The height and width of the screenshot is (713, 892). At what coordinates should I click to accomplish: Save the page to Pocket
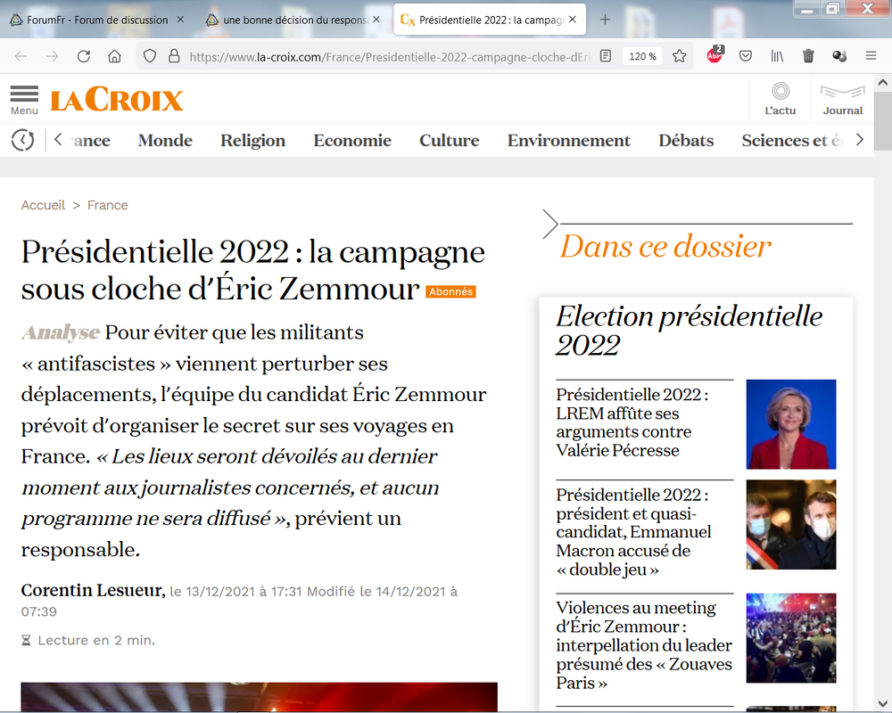tap(746, 55)
